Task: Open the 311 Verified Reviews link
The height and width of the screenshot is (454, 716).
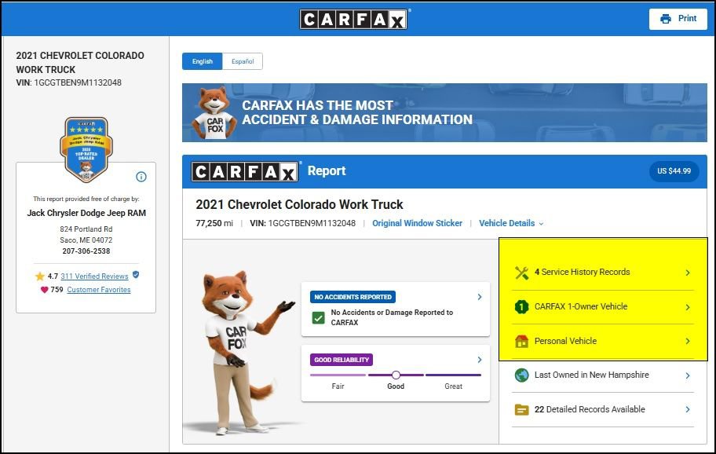Action: [x=94, y=276]
